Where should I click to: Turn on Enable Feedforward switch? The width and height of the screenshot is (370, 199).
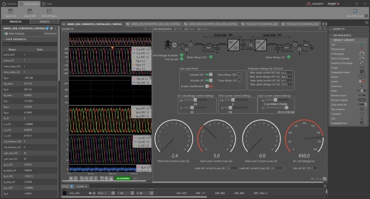pos(209,86)
